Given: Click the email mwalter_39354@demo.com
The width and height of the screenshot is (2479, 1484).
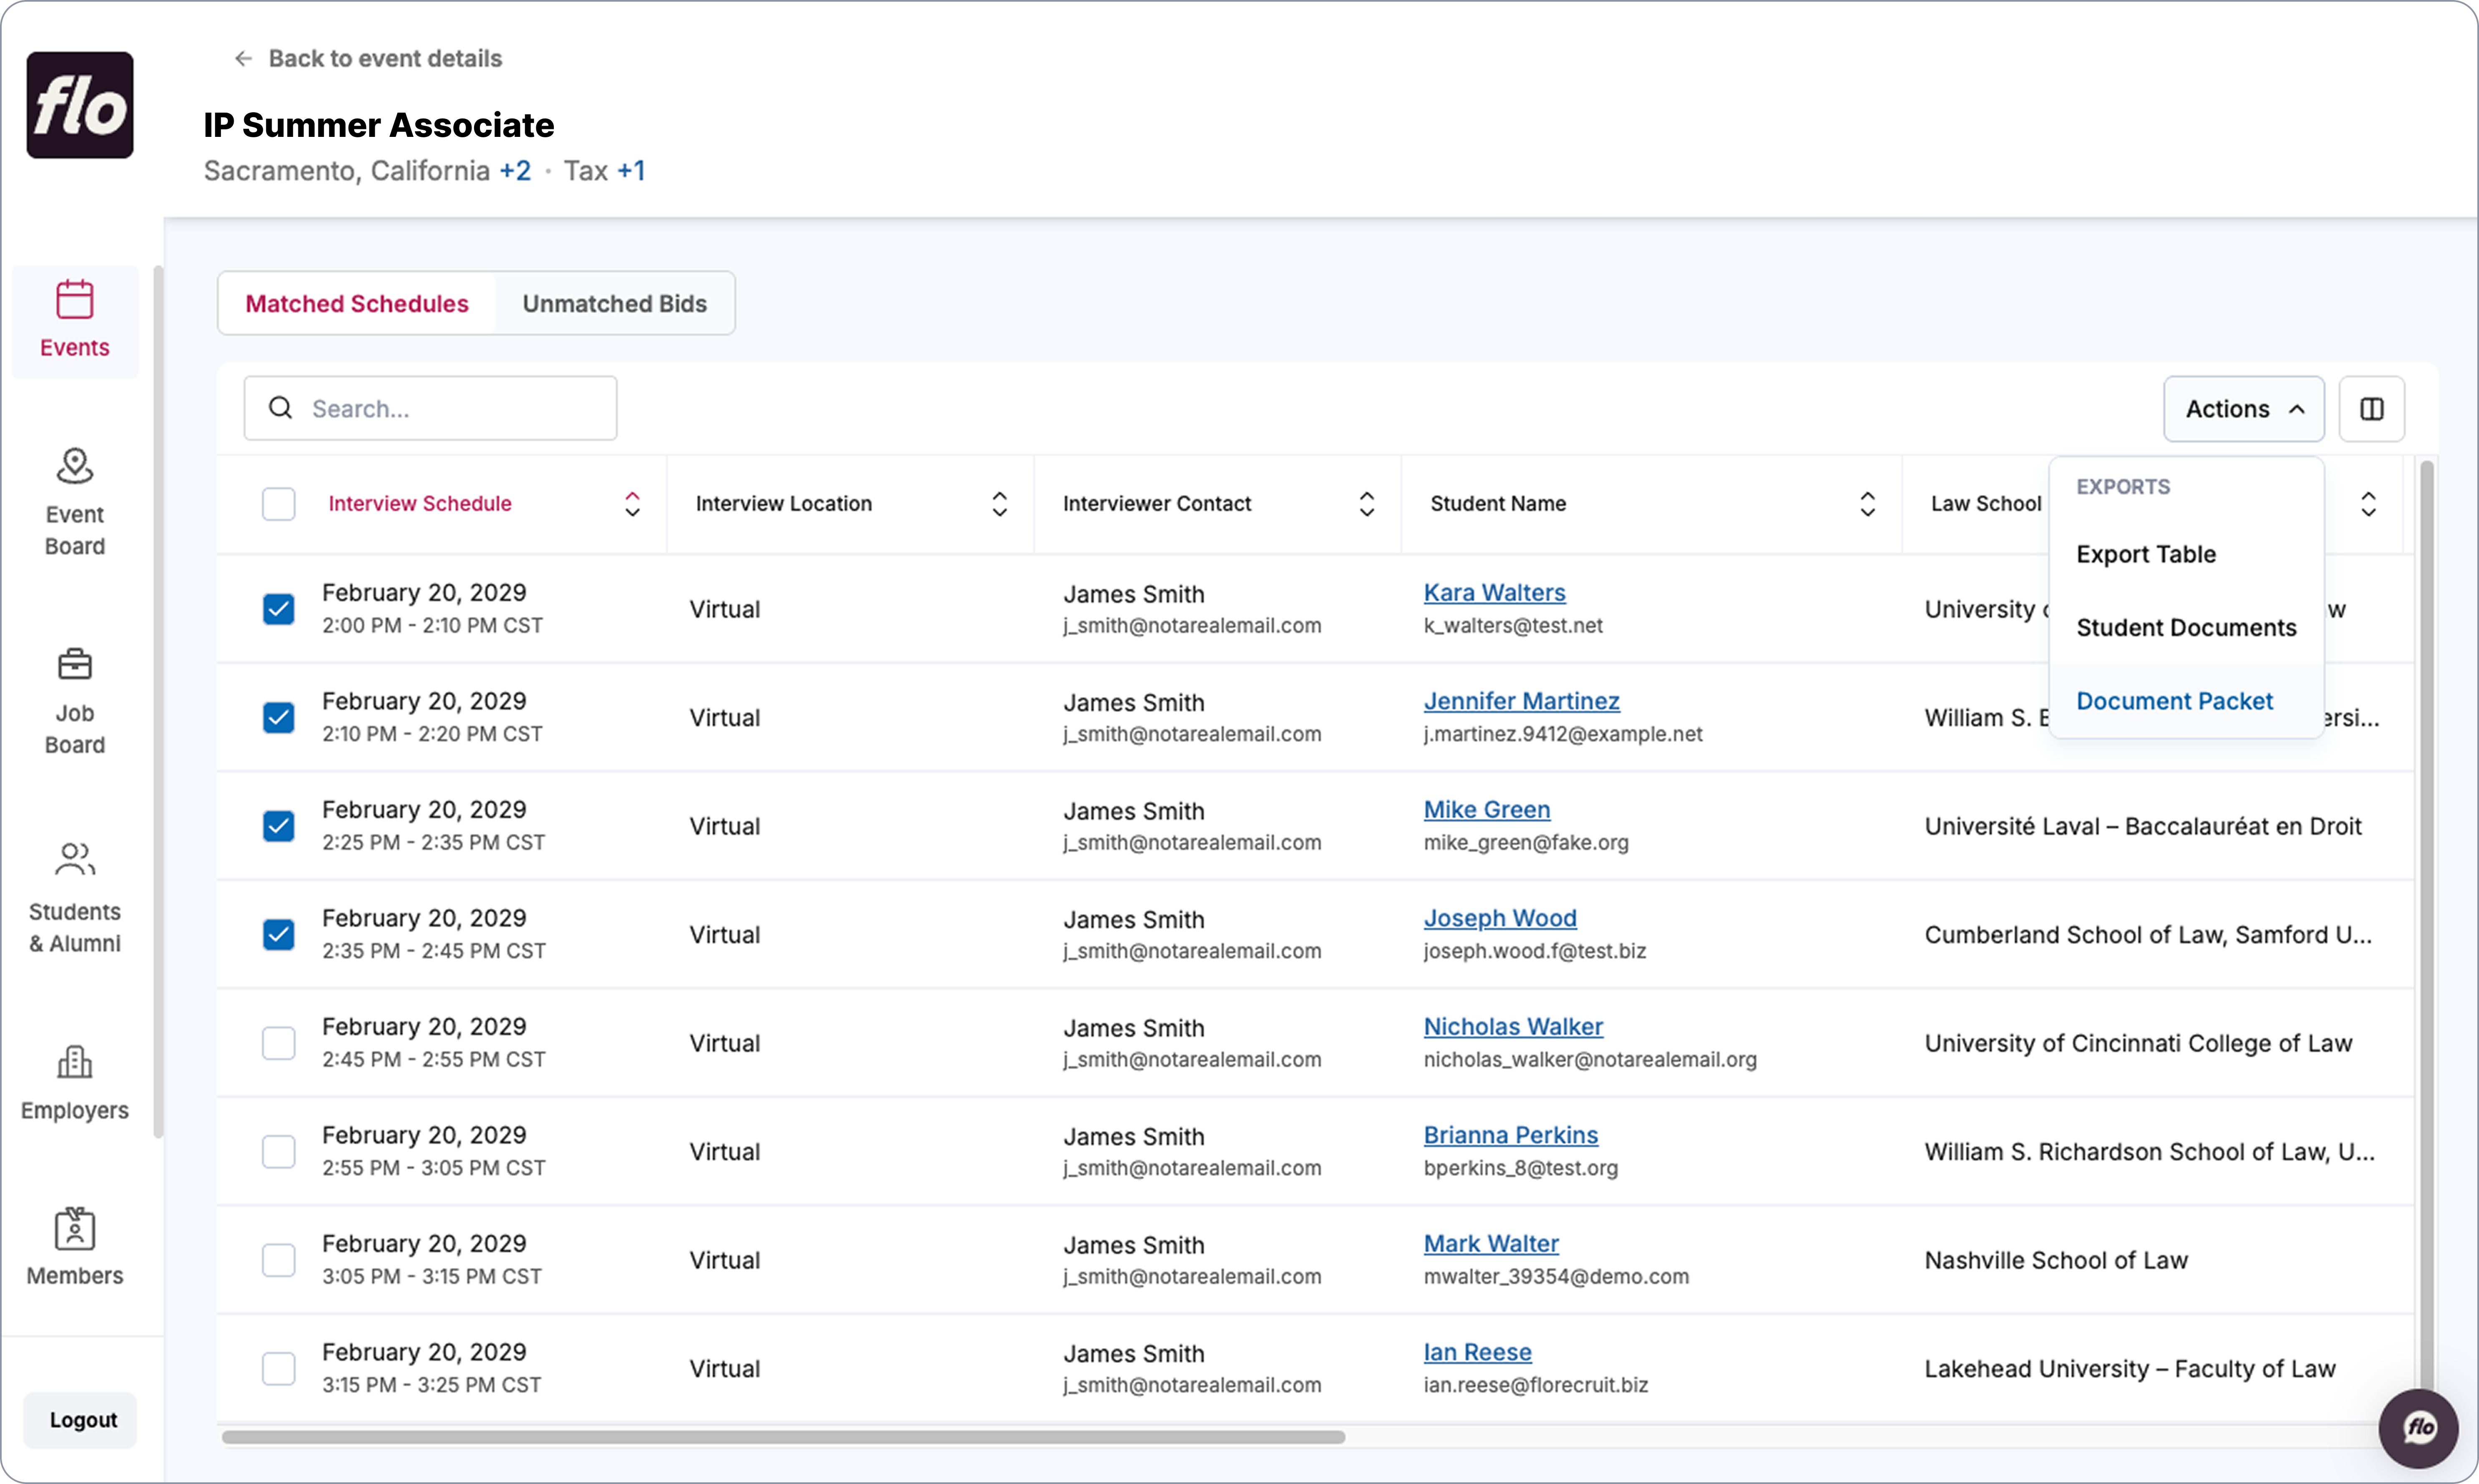Looking at the screenshot, I should (1556, 1277).
